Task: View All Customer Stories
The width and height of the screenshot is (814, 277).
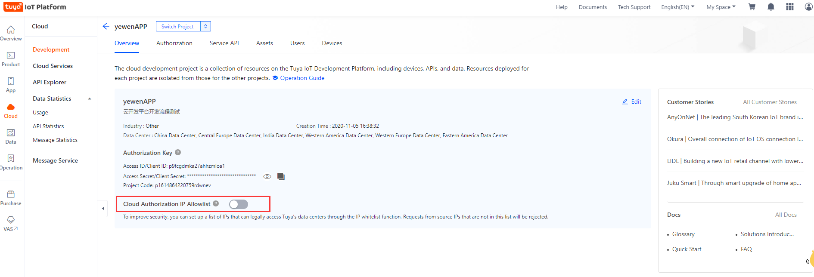Action: point(770,102)
